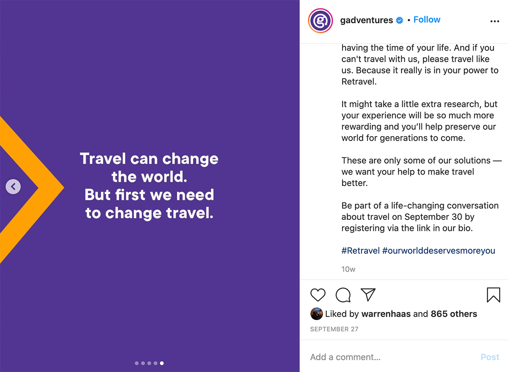Select the first carousel indicator dot

137,363
